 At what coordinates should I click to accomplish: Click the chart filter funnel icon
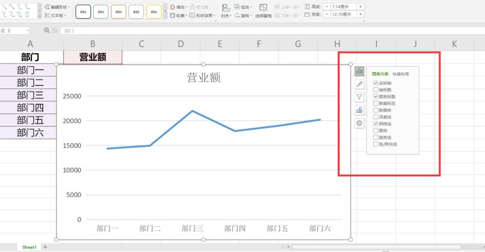(x=359, y=97)
